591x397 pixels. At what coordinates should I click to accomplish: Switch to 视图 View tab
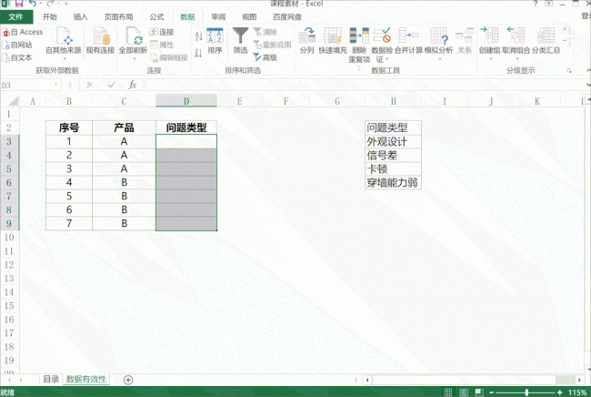[249, 17]
